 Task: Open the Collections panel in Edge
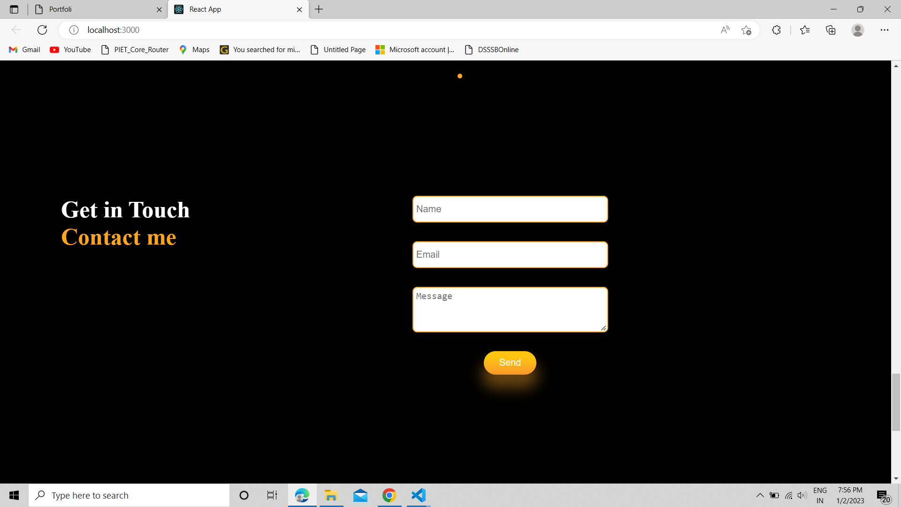click(831, 30)
